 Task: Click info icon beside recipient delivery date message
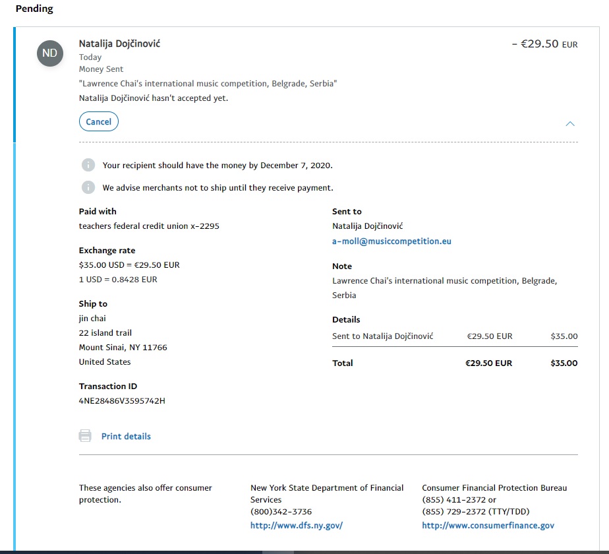pyautogui.click(x=88, y=165)
